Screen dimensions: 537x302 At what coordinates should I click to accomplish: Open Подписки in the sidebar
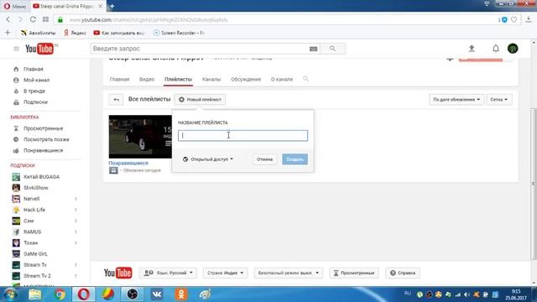(35, 102)
